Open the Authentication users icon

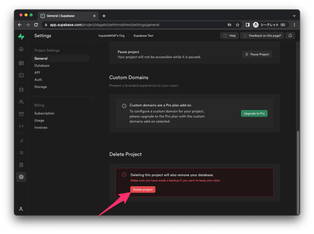click(21, 102)
